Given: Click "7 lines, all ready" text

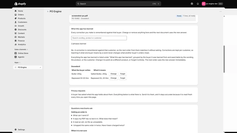Looking at the screenshot, I should [x=189, y=16].
